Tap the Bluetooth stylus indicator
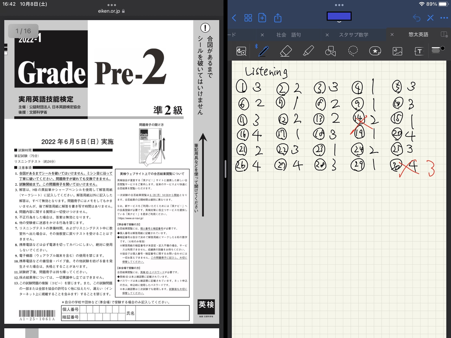Viewport: 451px width, 338px height. (257, 46)
